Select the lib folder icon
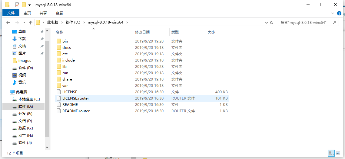Image resolution: width=345 pixels, height=159 pixels. 58,66
